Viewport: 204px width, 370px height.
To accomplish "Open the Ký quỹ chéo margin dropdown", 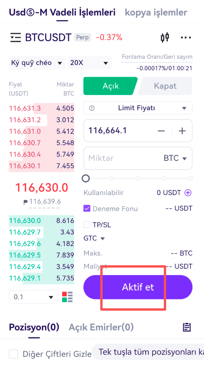I will tap(37, 63).
